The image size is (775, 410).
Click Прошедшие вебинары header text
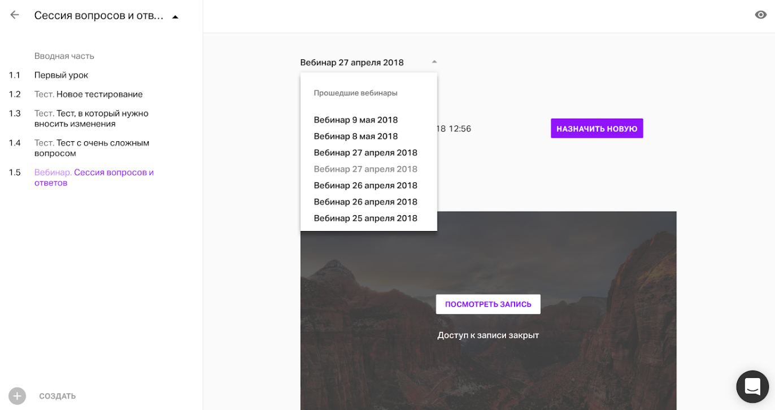click(356, 93)
